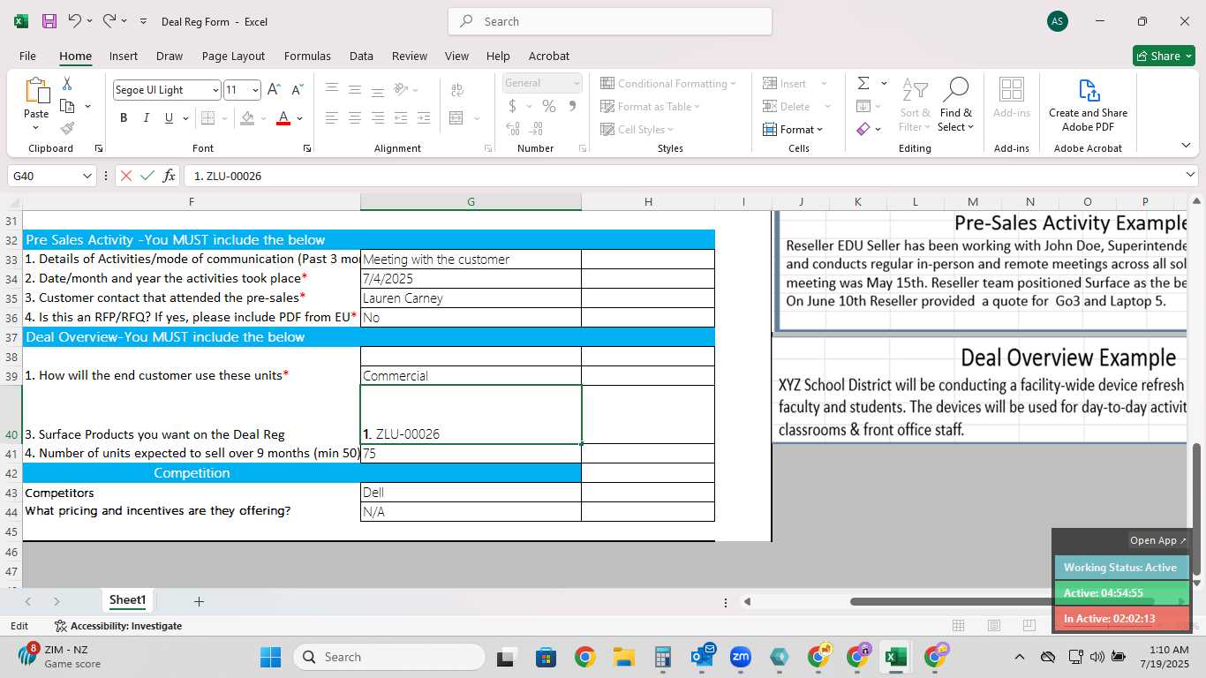This screenshot has width=1206, height=678.
Task: Expand the font color arrow
Action: click(300, 118)
